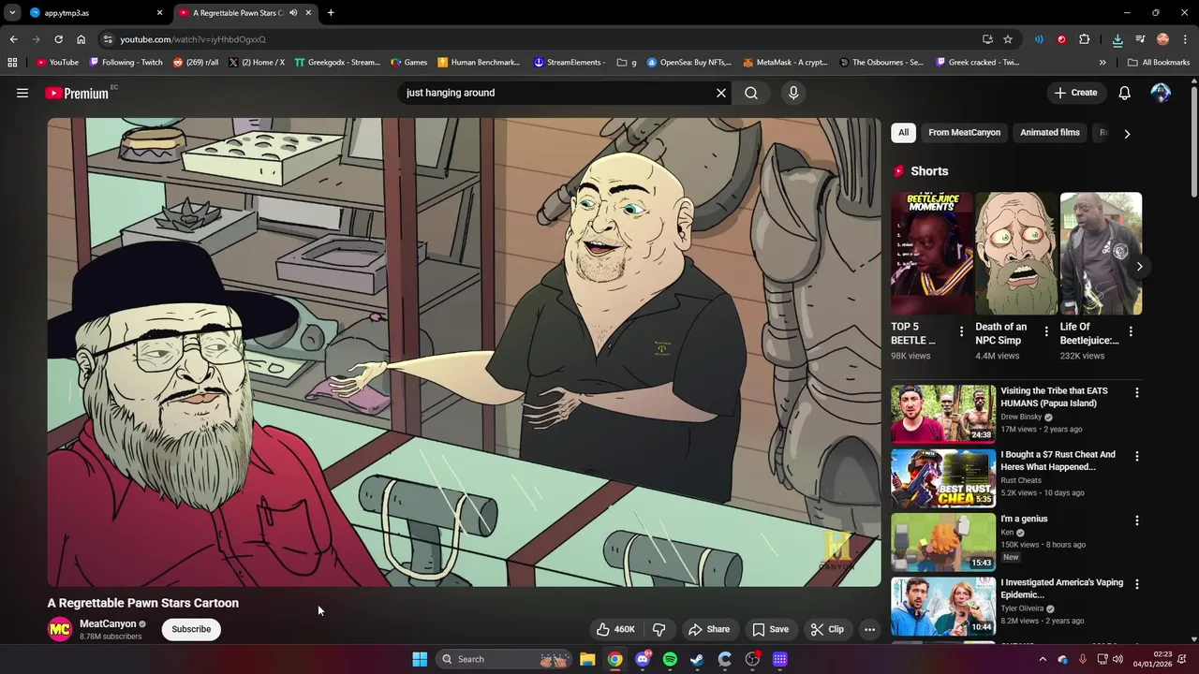1199x674 pixels.
Task: Subscribe to MeatCanyon channel
Action: 191,629
